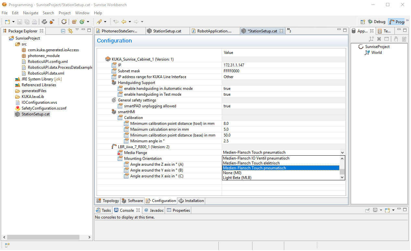The width and height of the screenshot is (411, 251).
Task: Select the Programming perspective button
Action: point(397,22)
